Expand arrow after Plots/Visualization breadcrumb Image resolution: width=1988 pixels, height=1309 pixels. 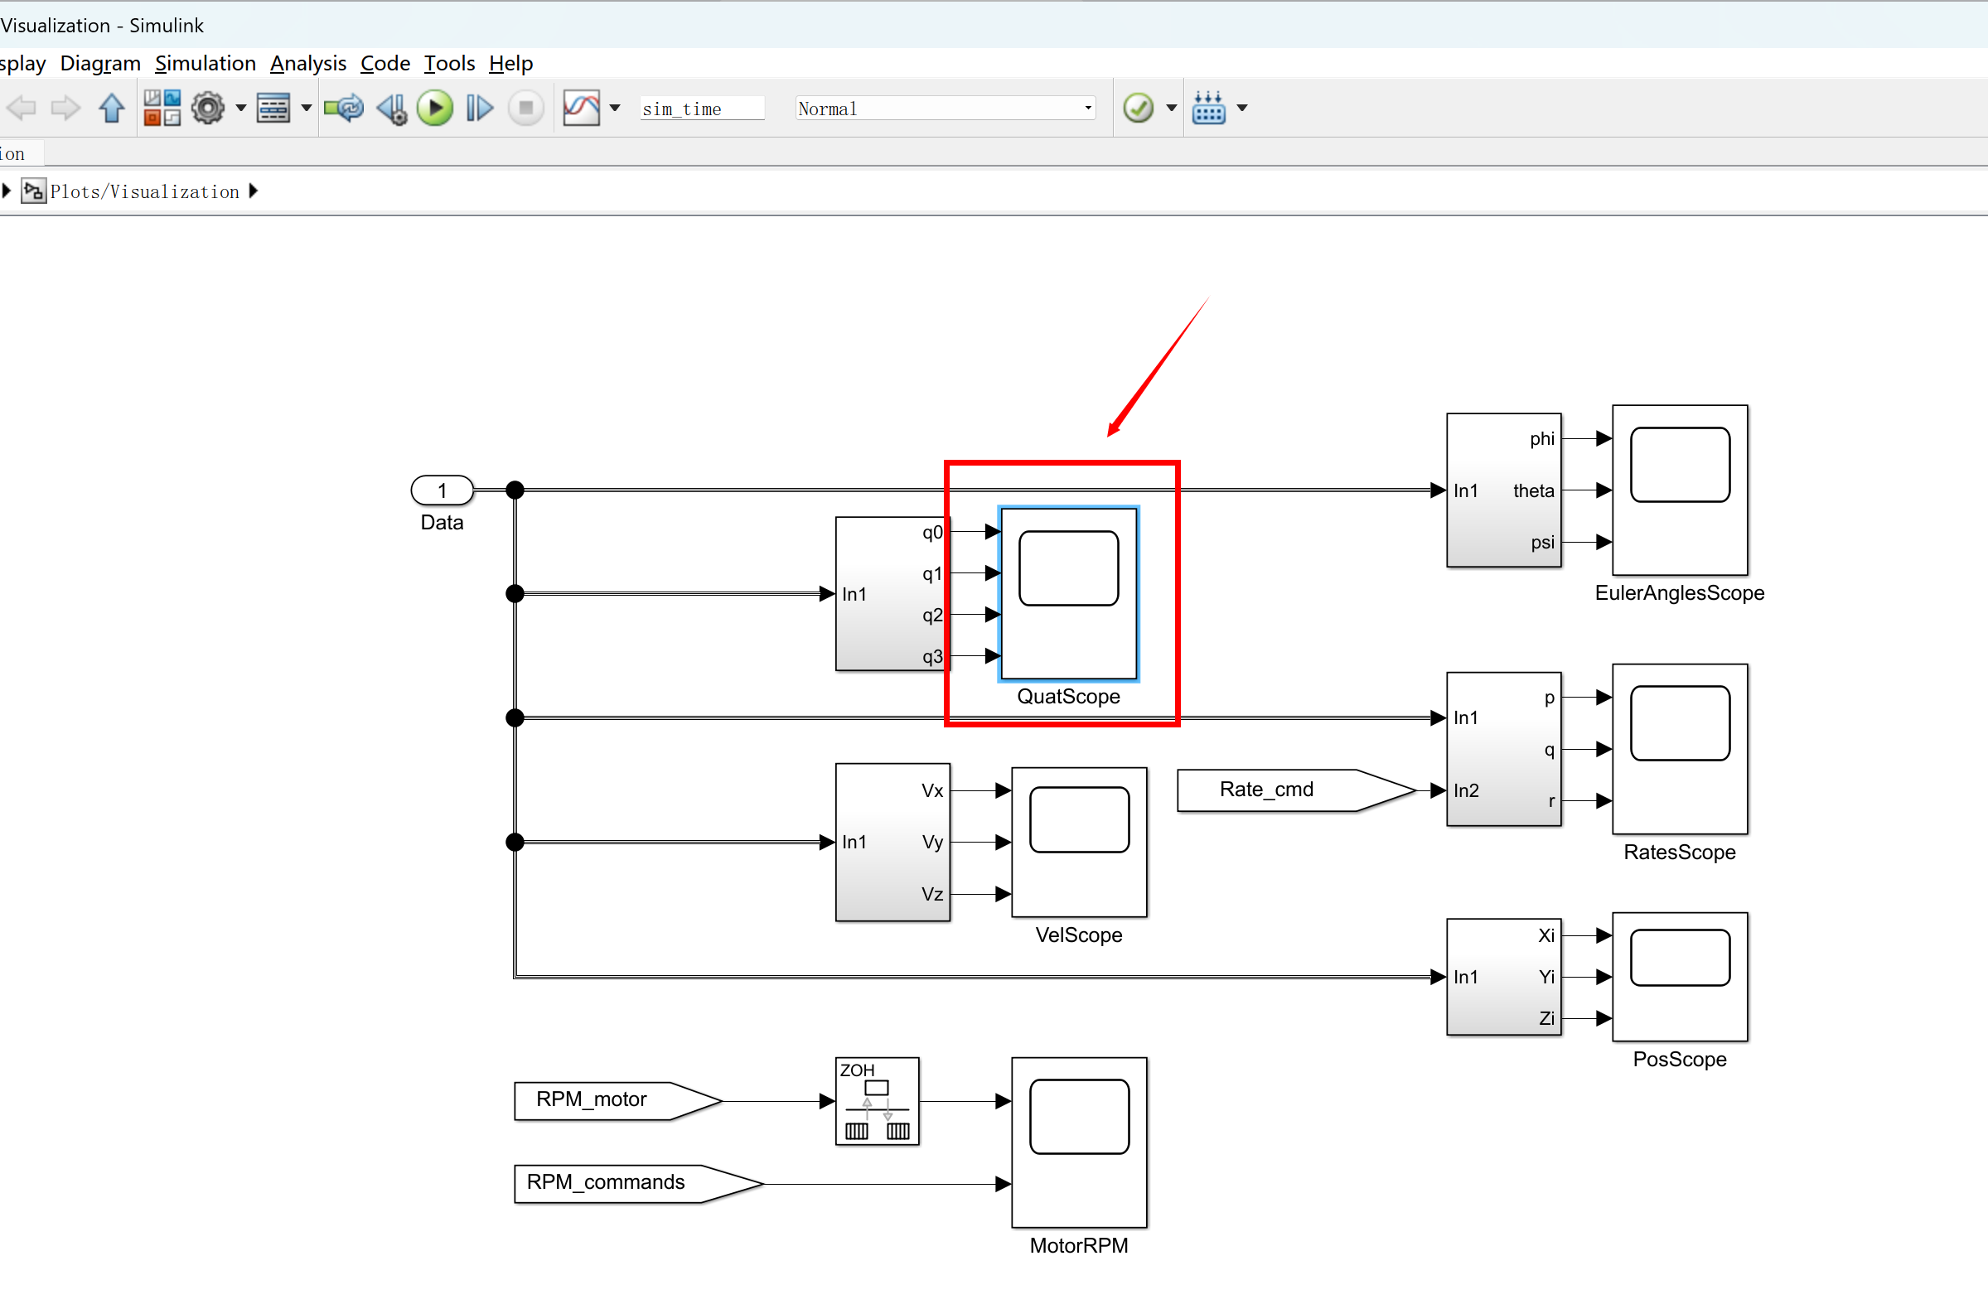(x=254, y=191)
